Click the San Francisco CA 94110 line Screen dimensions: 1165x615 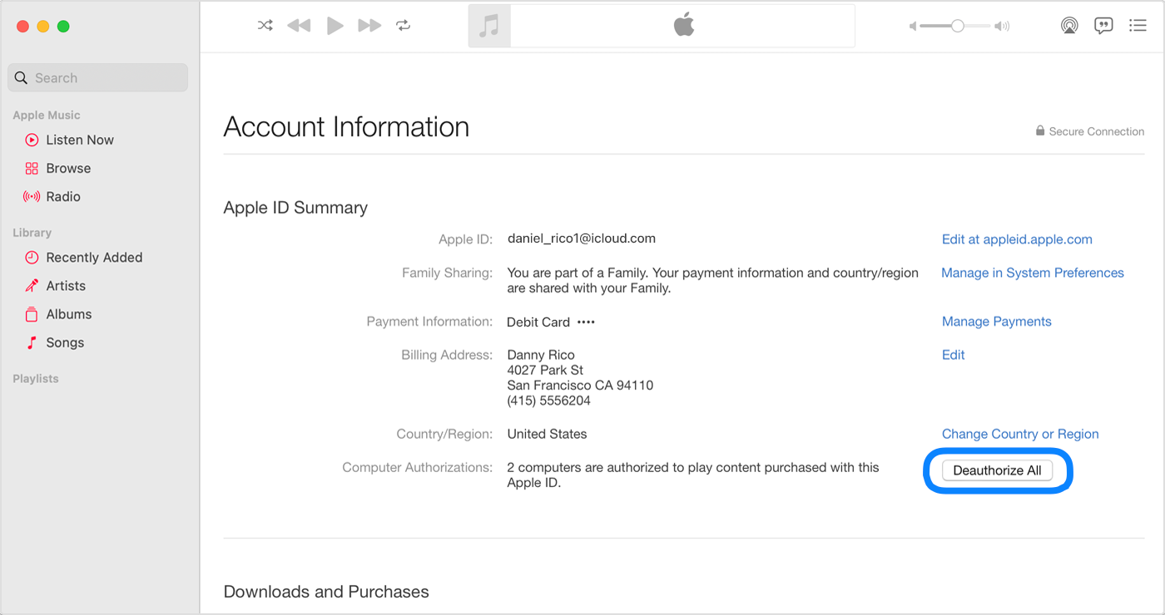tap(580, 386)
